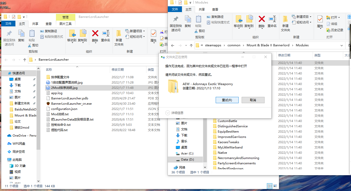Select 排序配置文件 folder
Screen dimensions: 351x191
coord(60,77)
